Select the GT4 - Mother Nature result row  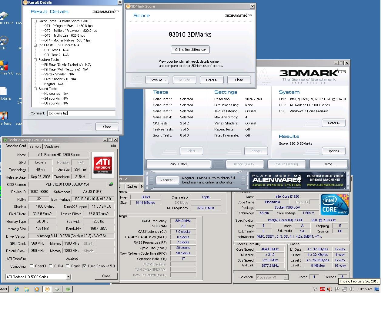click(67, 40)
